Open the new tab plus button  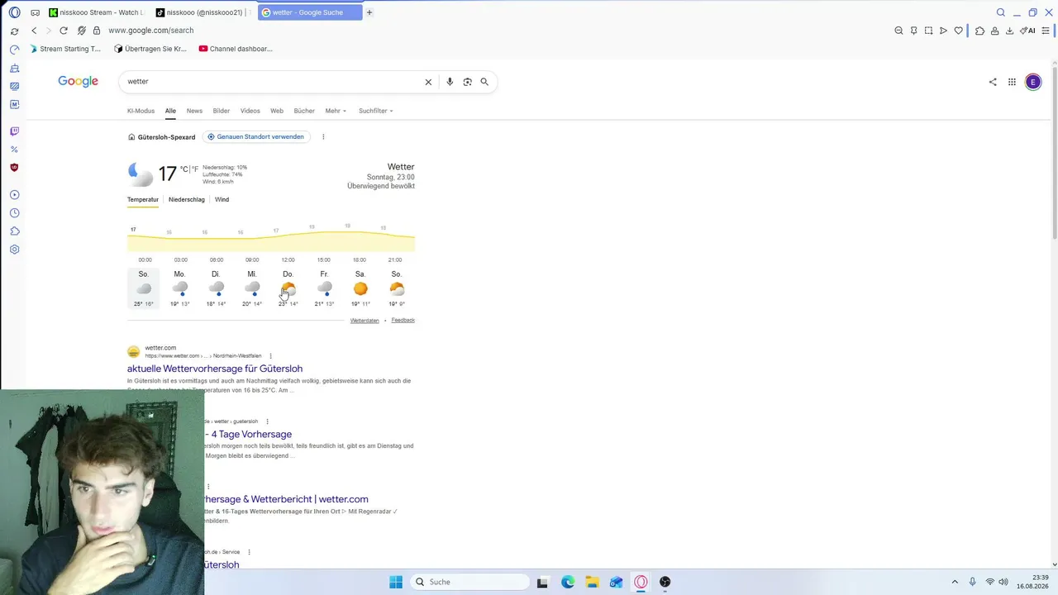point(369,12)
